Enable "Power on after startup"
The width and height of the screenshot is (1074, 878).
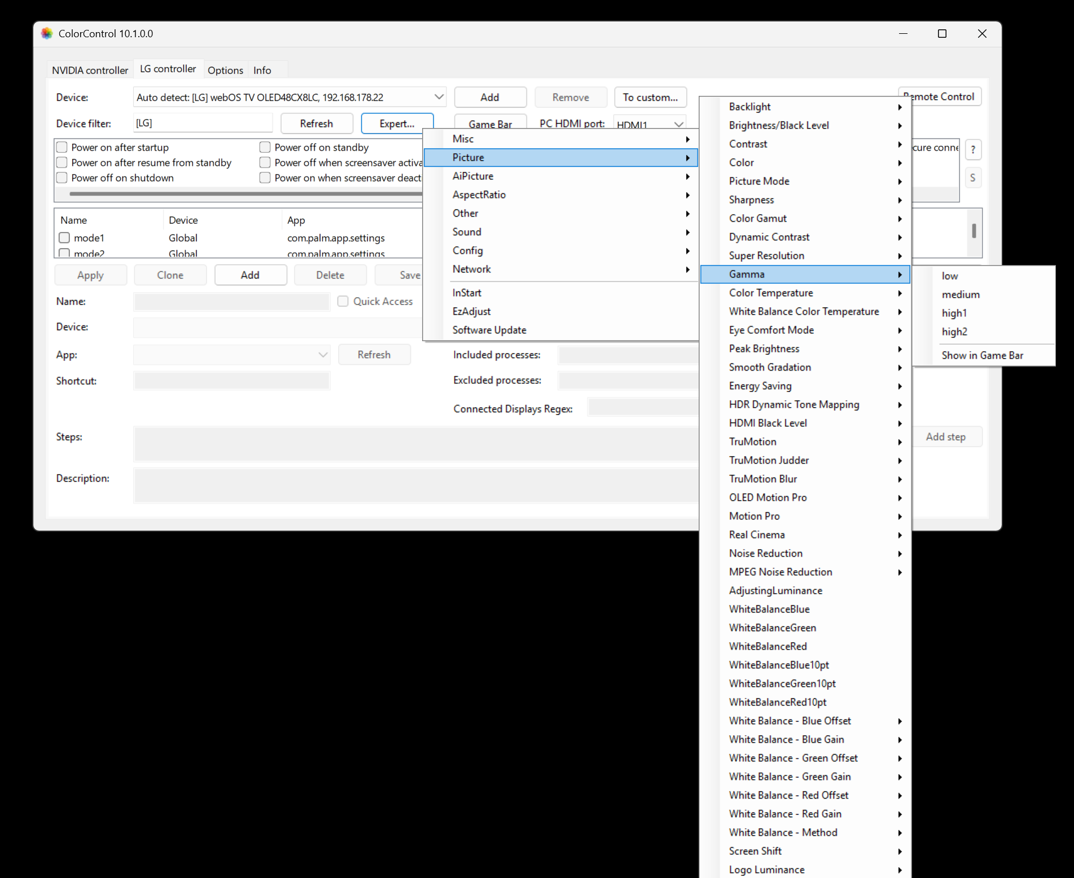[62, 147]
